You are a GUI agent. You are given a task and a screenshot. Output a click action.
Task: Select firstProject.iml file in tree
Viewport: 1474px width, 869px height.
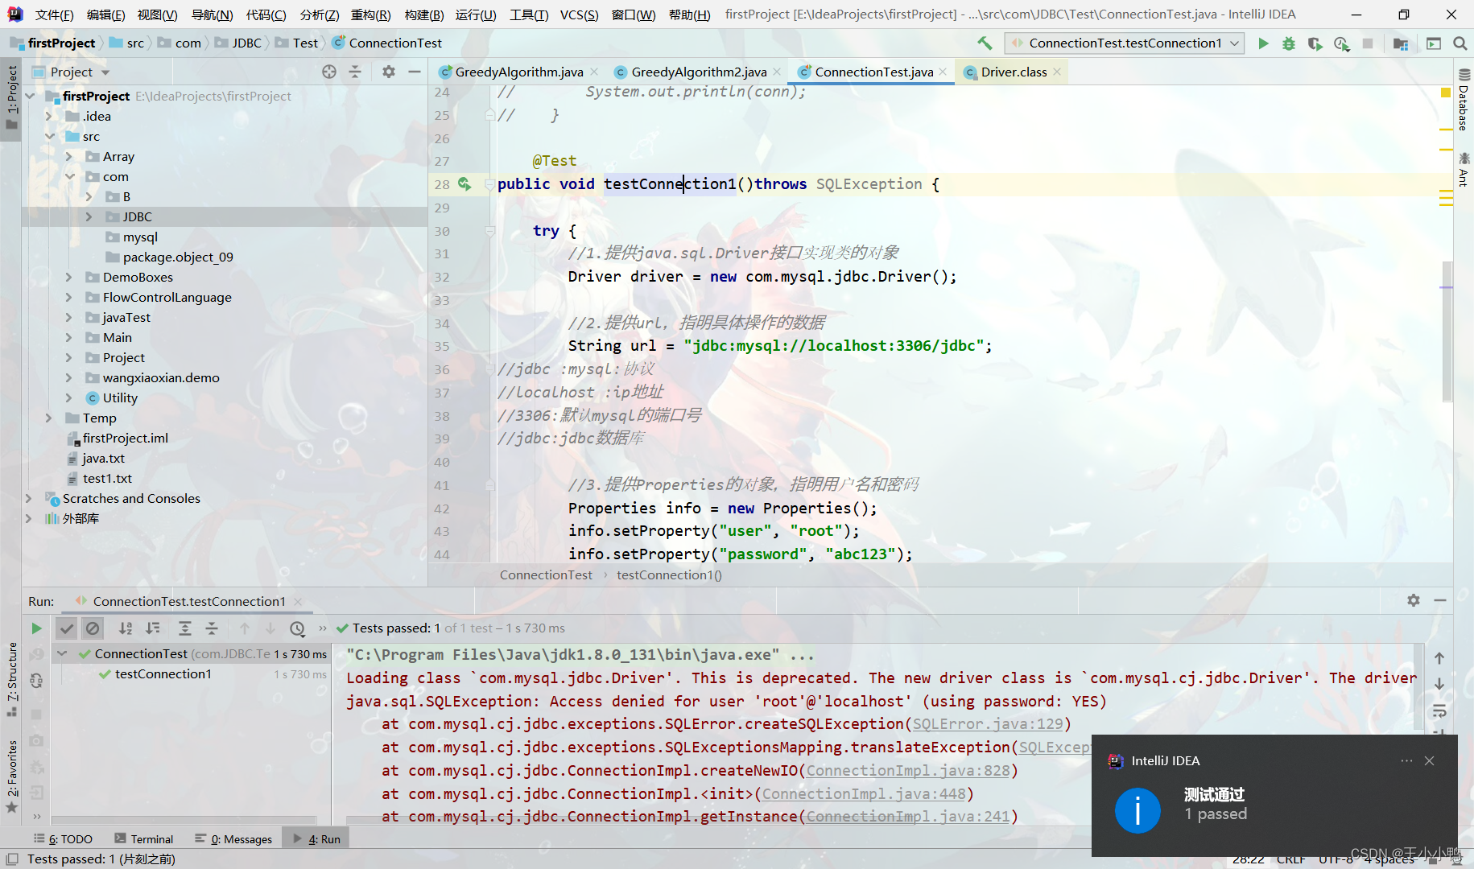pos(125,439)
